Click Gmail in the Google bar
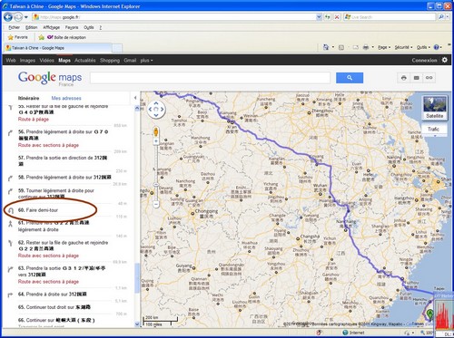Viewport: 454px width, 338px height. point(130,60)
